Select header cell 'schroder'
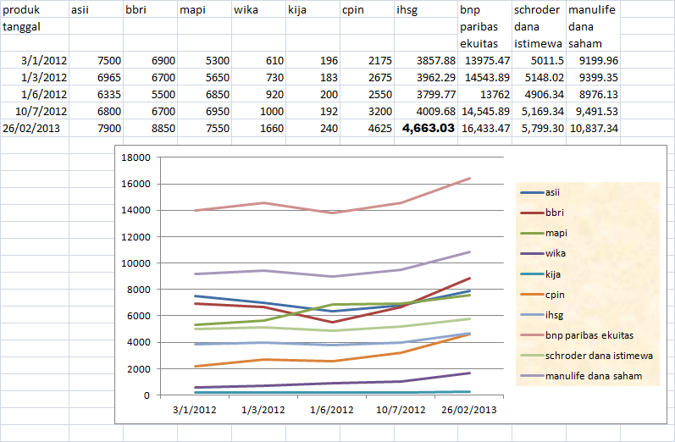Image resolution: width=675 pixels, height=442 pixels. pyautogui.click(x=539, y=9)
